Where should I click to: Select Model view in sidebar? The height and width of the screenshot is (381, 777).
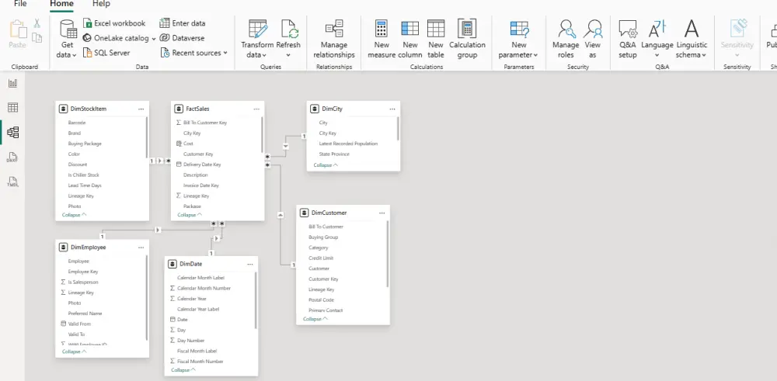coord(13,132)
